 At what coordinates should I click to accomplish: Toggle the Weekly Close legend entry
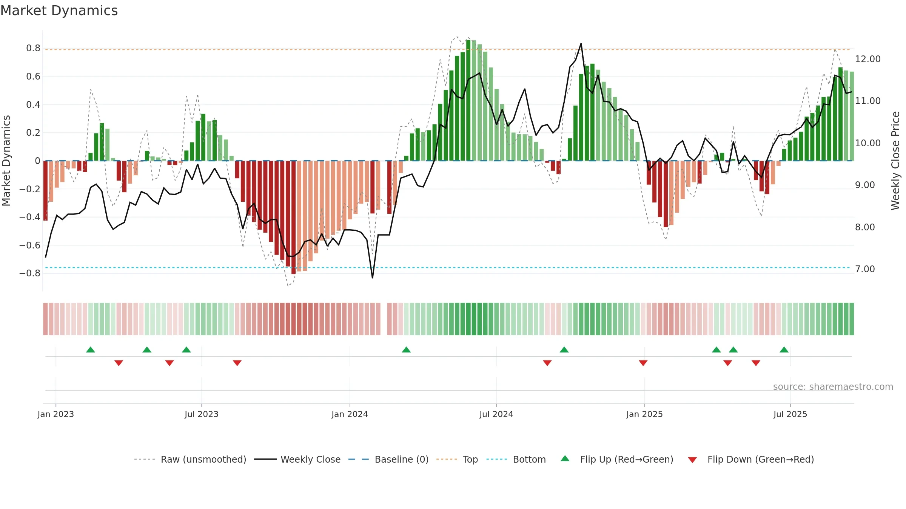297,459
